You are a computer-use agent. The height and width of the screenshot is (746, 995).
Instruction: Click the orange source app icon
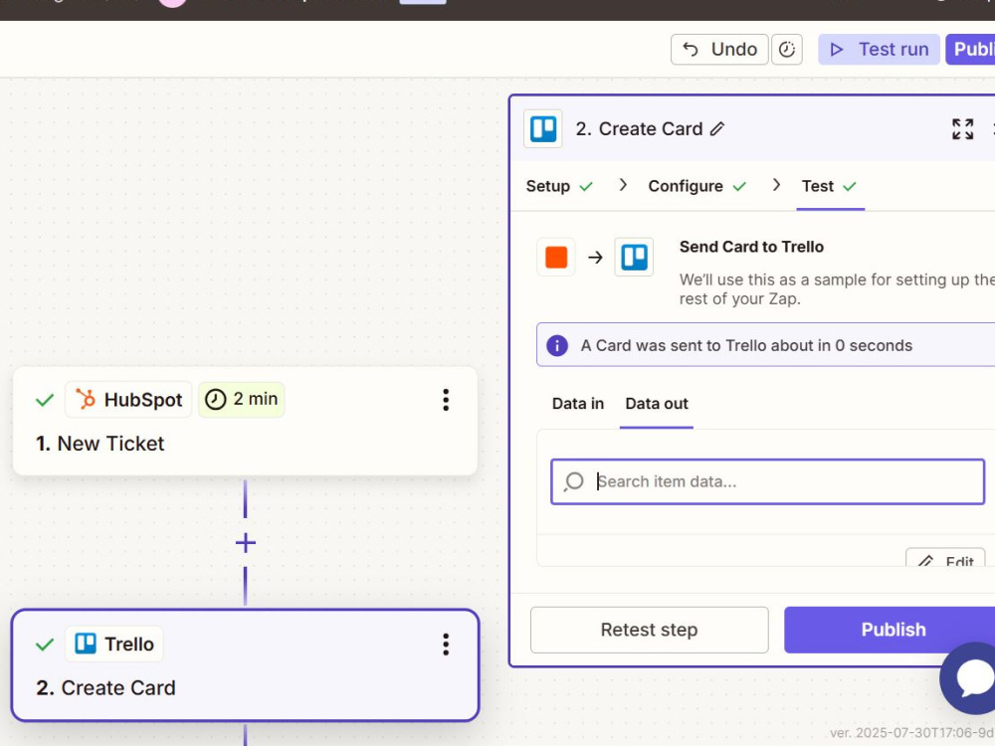click(556, 257)
